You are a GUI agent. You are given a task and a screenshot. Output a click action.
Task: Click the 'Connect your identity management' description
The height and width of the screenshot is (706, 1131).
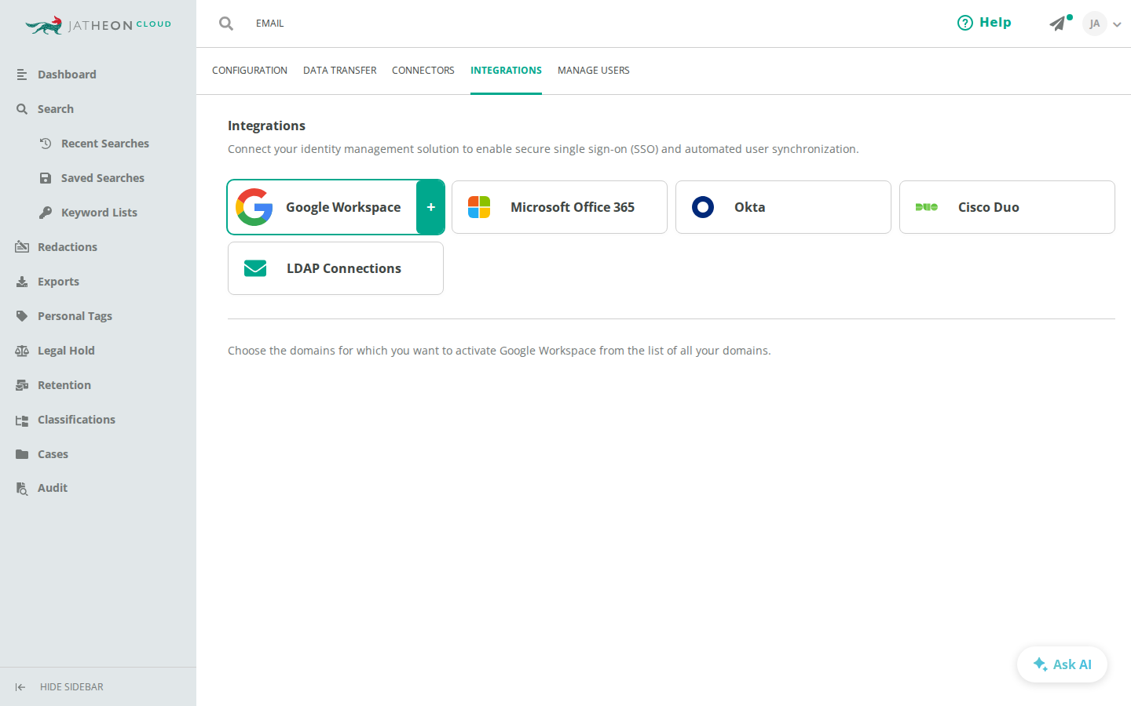pyautogui.click(x=544, y=149)
